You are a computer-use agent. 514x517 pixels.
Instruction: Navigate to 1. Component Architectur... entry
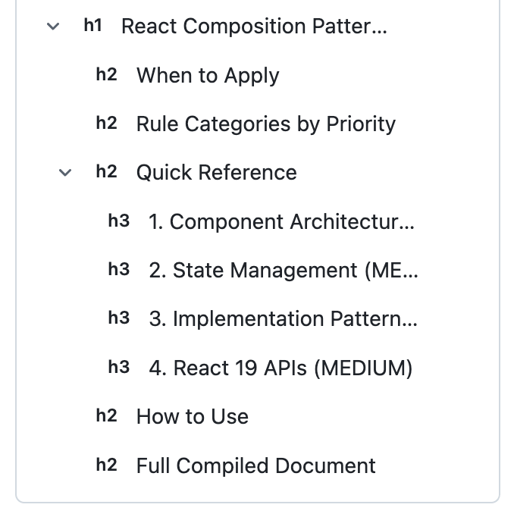tap(281, 221)
